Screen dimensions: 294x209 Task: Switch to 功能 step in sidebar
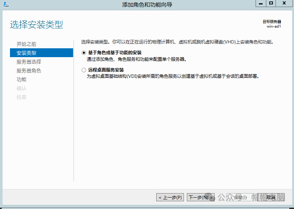21,79
